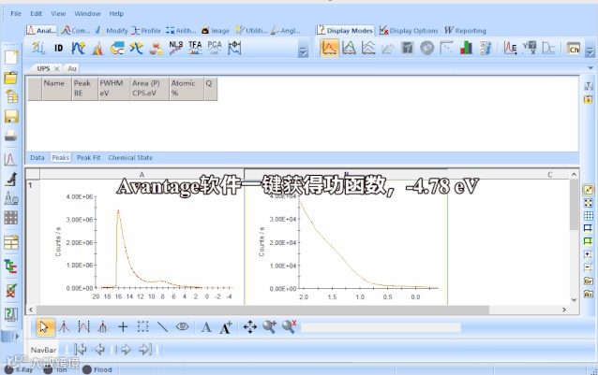Toggle the Ion status indicator
The image size is (598, 375).
56,369
